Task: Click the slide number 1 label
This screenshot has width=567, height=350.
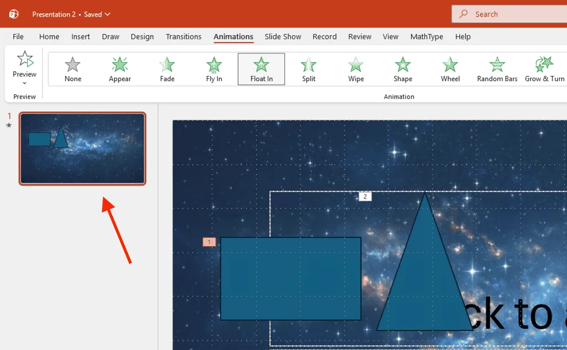Action: click(x=9, y=116)
